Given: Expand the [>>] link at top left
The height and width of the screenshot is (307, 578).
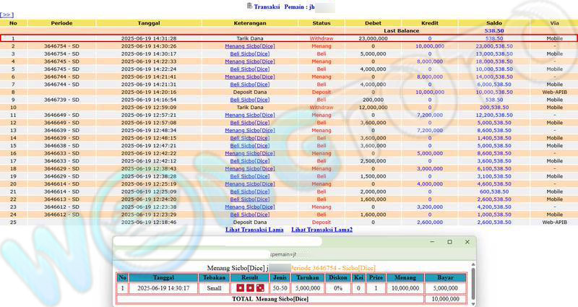Looking at the screenshot, I should [7, 14].
